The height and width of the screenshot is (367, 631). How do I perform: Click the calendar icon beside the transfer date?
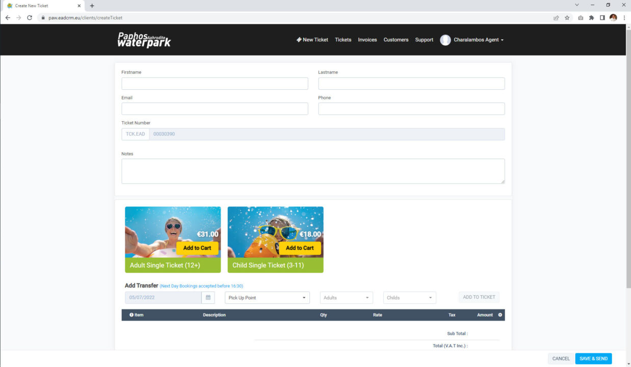208,298
